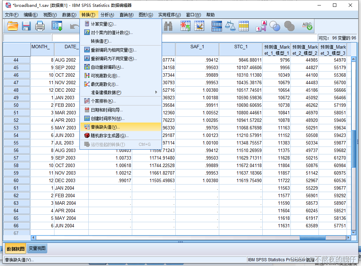Image resolution: width=361 pixels, height=266 pixels.
Task: Select the SAF_1 column header
Action: [197, 50]
